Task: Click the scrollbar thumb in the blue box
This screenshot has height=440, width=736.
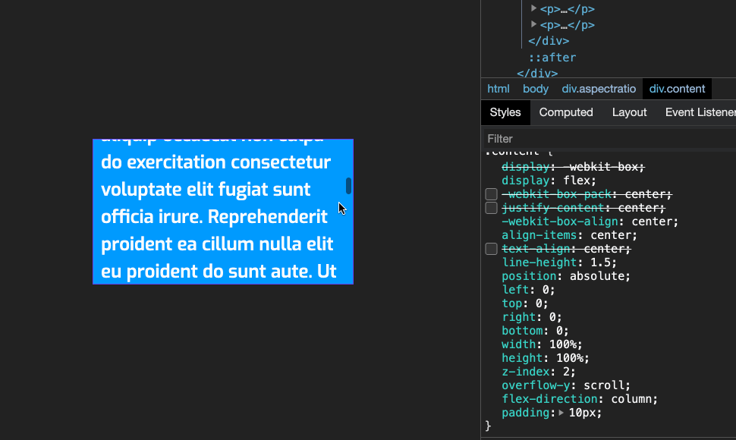Action: pos(348,186)
